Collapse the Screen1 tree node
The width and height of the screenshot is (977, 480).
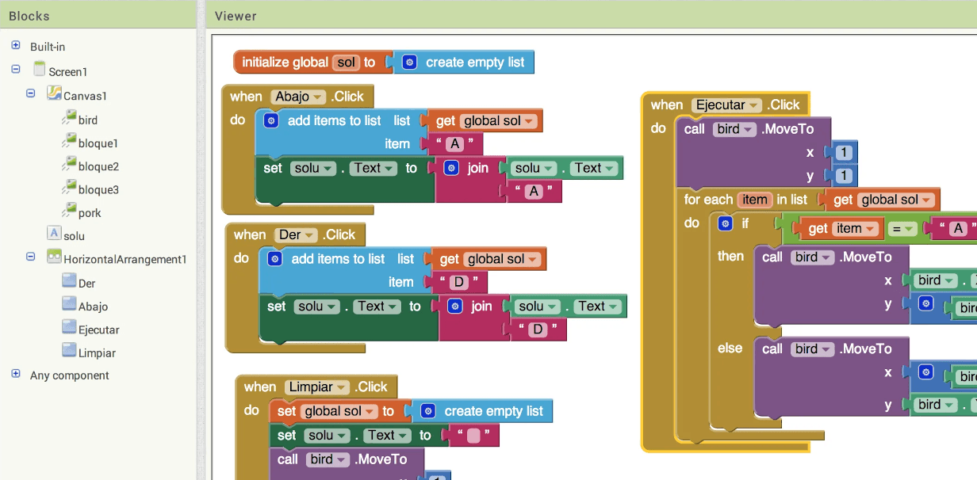(x=16, y=70)
